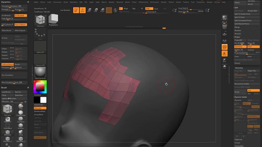This screenshot has width=262, height=147.
Task: Enable the Allow Shrink option
Action: [7, 31]
